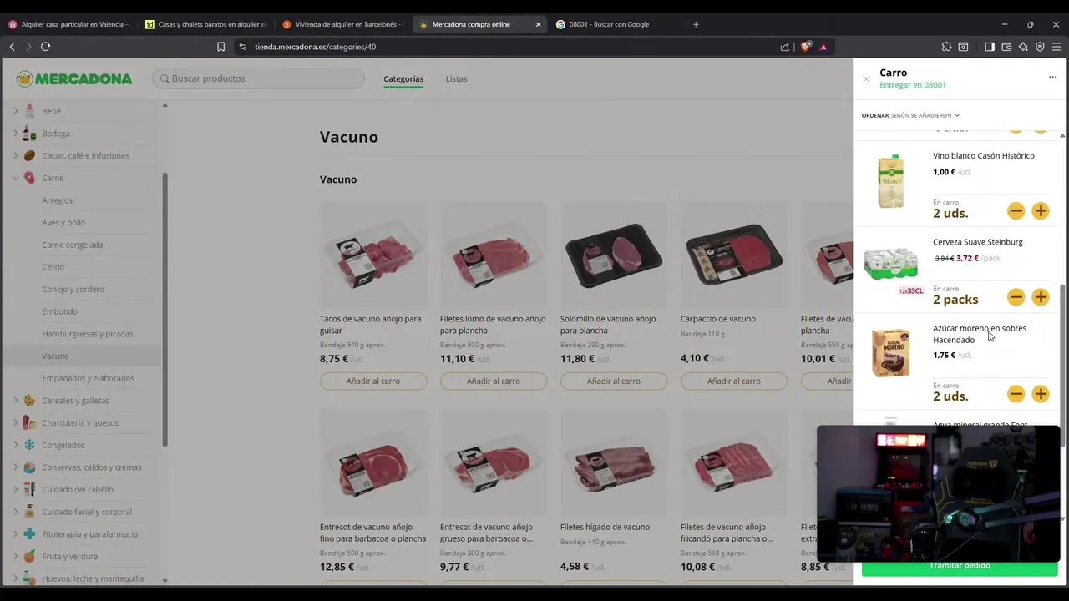Click the Fruta y verdura icon

tap(30, 556)
